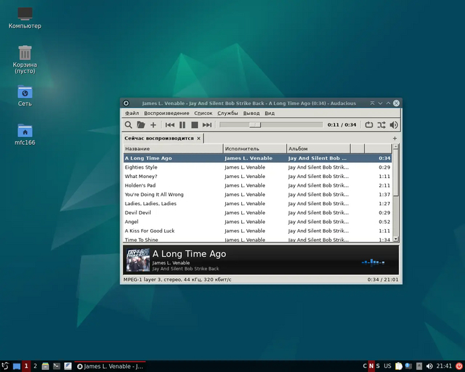Switch to workspace 2

point(35,366)
